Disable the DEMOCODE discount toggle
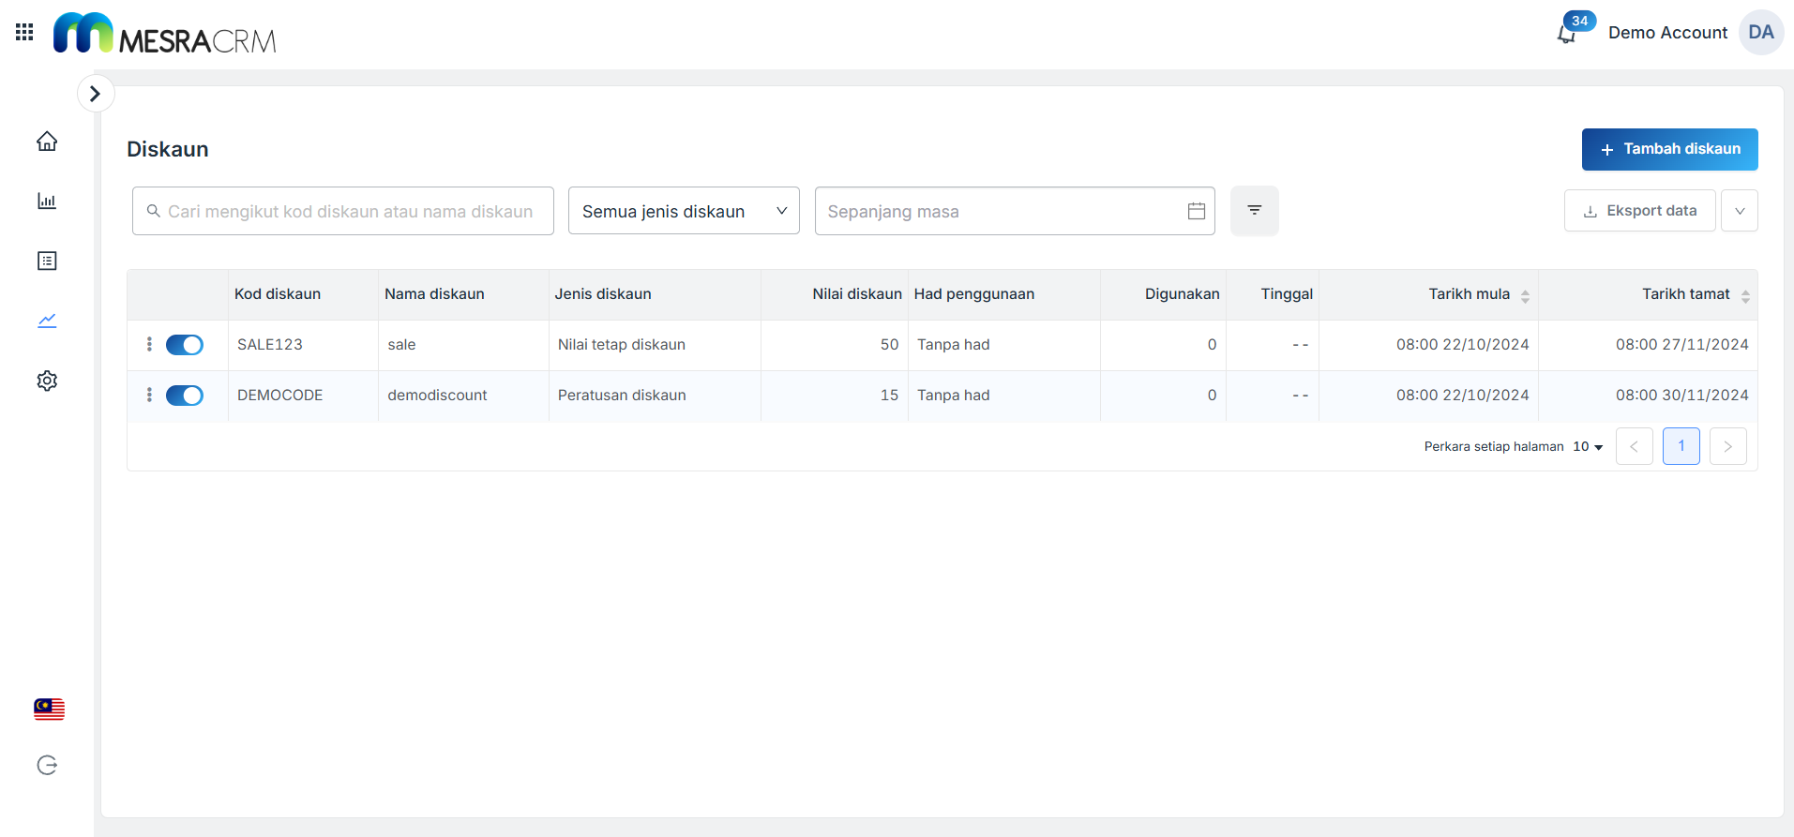This screenshot has width=1794, height=837. [185, 396]
